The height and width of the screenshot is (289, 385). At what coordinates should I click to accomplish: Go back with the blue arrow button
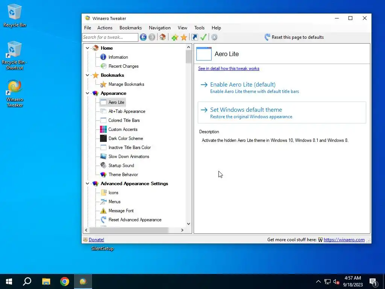click(x=143, y=37)
